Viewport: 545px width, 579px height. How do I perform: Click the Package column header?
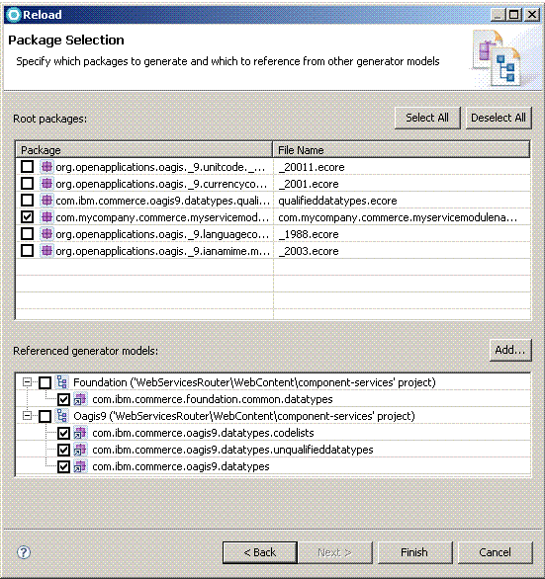pos(143,150)
